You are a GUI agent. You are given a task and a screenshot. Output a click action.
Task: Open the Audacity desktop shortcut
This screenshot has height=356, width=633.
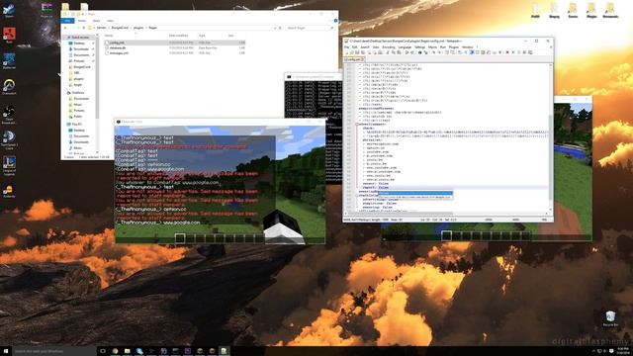(9, 191)
